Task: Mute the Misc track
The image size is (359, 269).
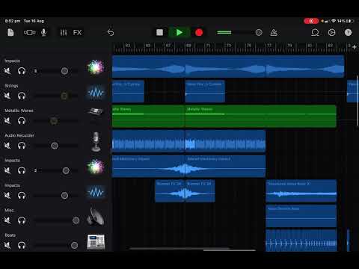Action: click(x=7, y=220)
